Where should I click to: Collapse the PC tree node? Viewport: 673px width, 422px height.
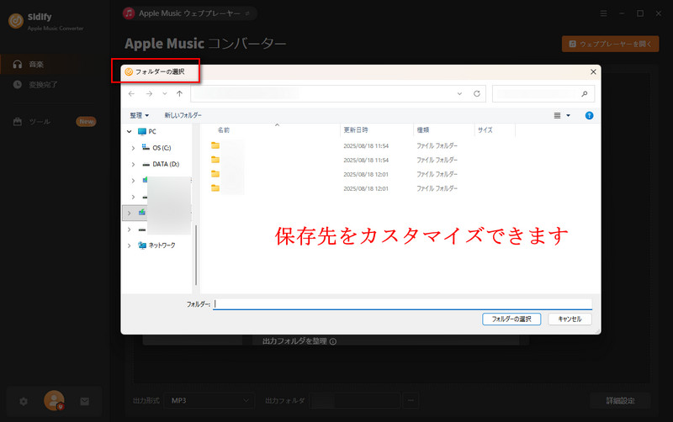pos(130,132)
